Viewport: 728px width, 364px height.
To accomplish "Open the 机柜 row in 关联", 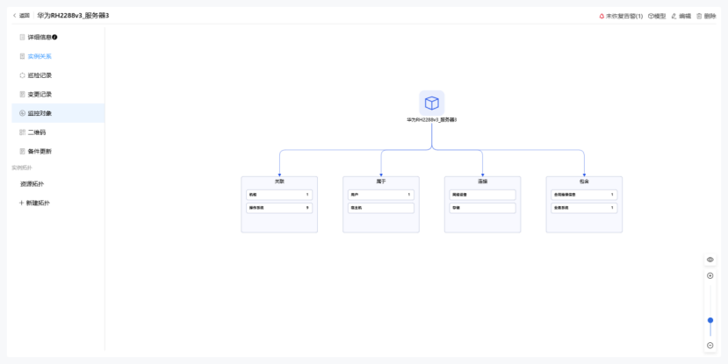I will [279, 195].
